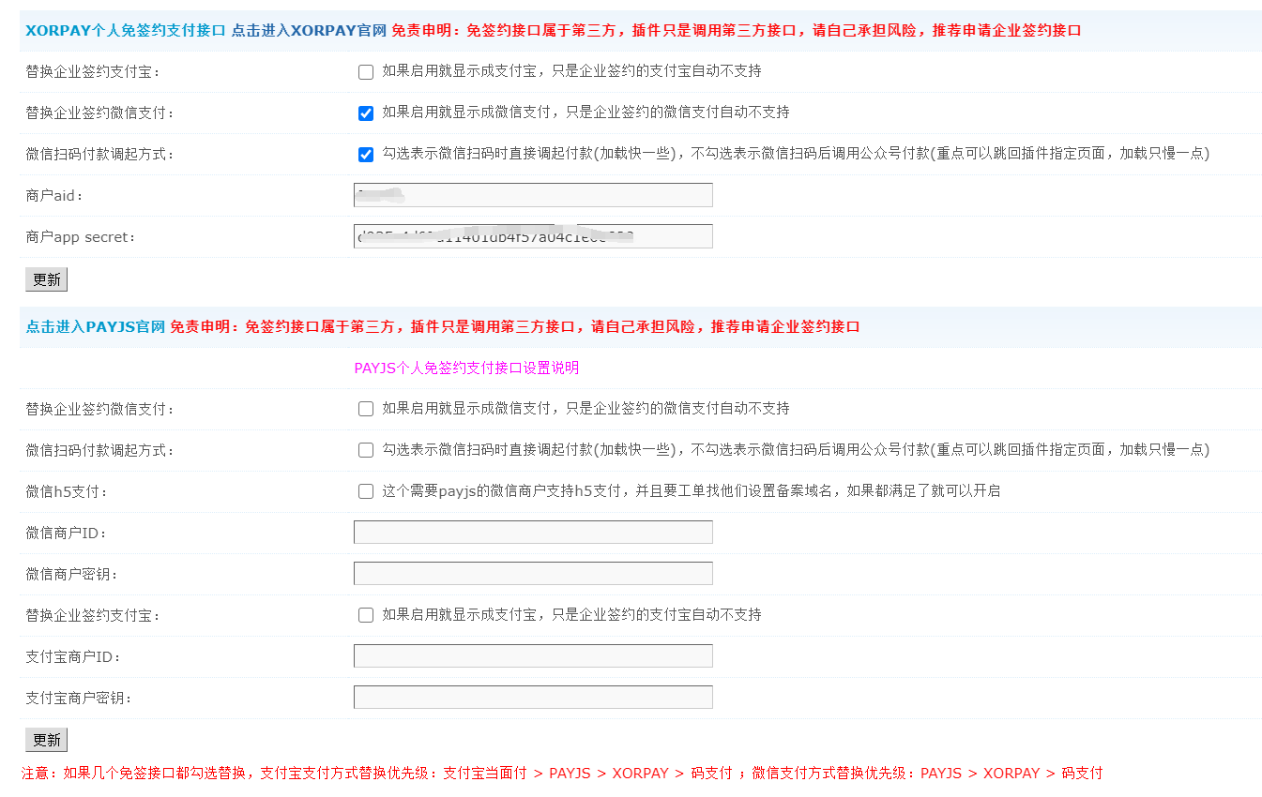Untick XORPAY 微信扫码付款调起方式 checkbox

pos(366,155)
